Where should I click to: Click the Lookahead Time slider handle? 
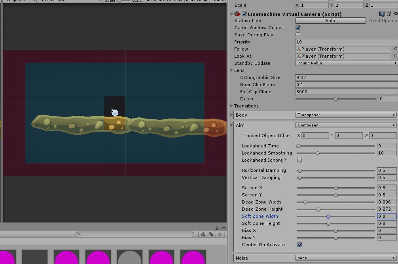click(x=298, y=146)
